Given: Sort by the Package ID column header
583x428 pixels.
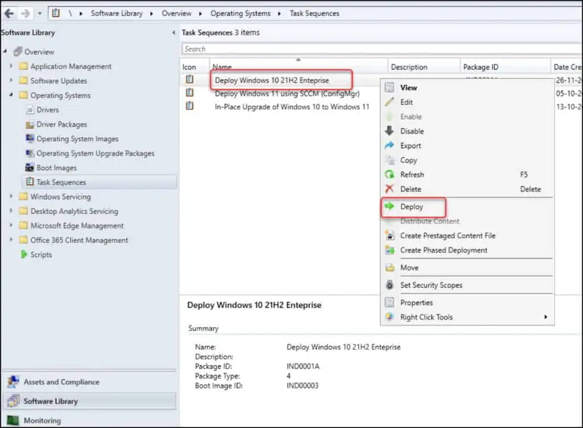Looking at the screenshot, I should (506, 67).
